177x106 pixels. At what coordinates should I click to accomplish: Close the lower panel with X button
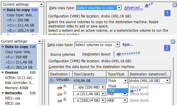[173, 42]
